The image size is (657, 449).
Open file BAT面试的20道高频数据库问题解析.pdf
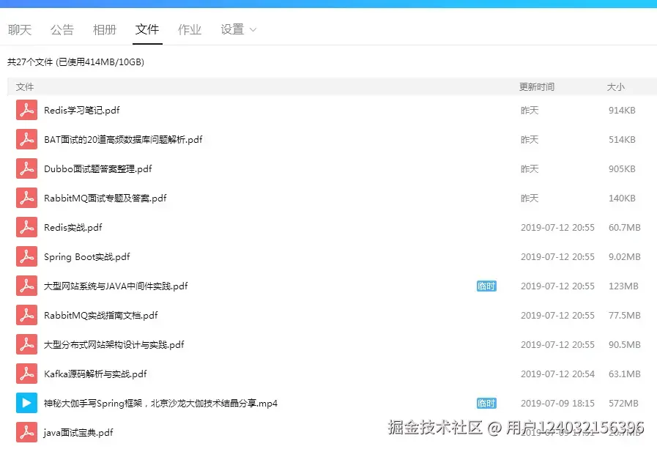(123, 139)
